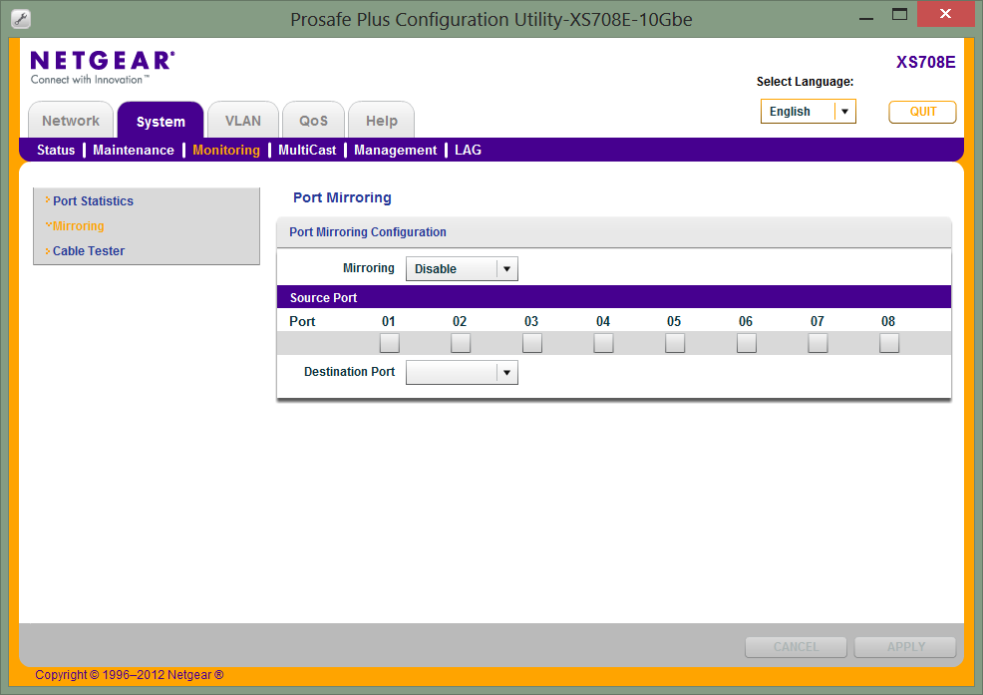Check source port 02 checkbox

coord(461,343)
